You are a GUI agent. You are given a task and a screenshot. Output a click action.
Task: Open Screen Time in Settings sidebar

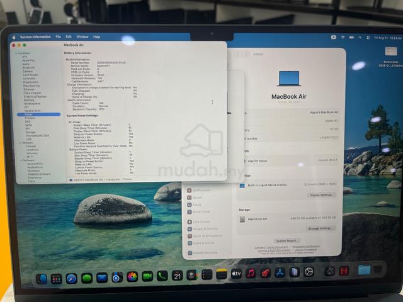pyautogui.click(x=199, y=212)
